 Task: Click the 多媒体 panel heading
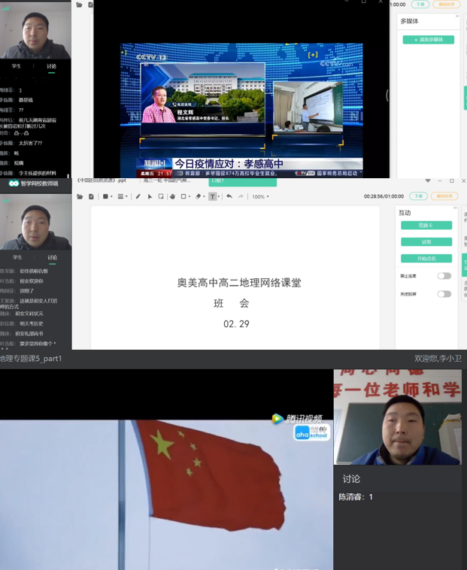point(409,22)
